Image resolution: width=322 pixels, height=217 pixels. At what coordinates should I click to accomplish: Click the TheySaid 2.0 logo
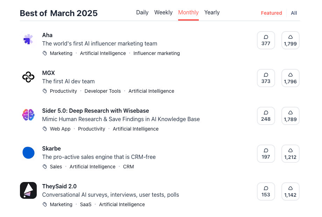[28, 191]
